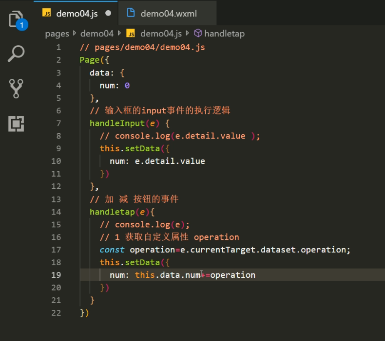Open the Source Control branch icon

(16, 89)
